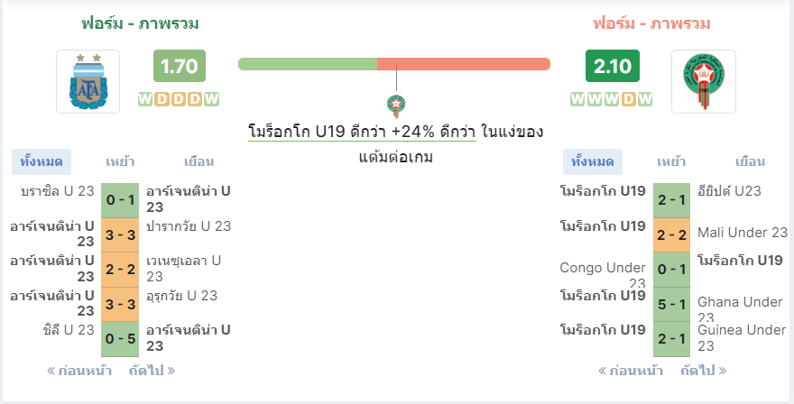Go to left ถัดไป next page
The width and height of the screenshot is (794, 404).
point(152,370)
